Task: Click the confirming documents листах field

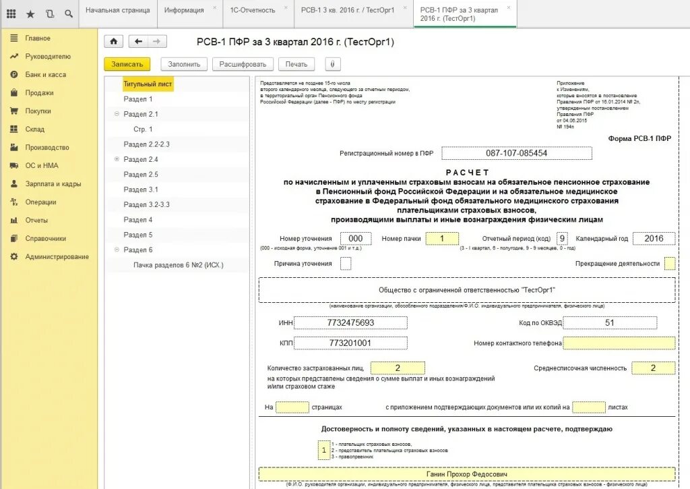Action: coord(589,407)
